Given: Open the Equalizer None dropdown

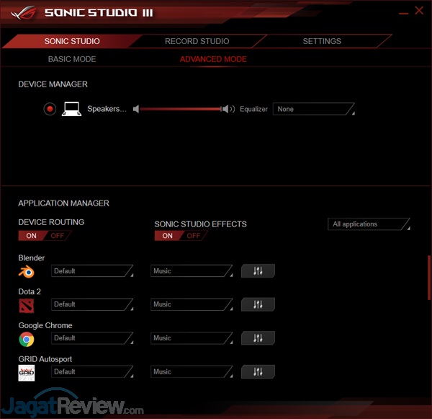Looking at the screenshot, I should point(313,109).
